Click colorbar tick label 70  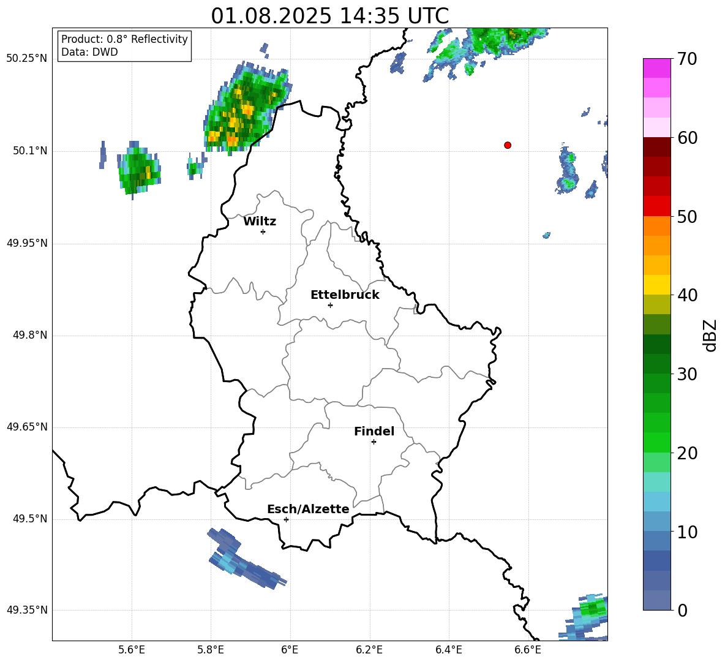click(x=686, y=59)
